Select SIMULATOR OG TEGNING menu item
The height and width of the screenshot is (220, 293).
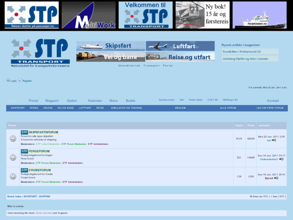pyautogui.click(x=127, y=108)
